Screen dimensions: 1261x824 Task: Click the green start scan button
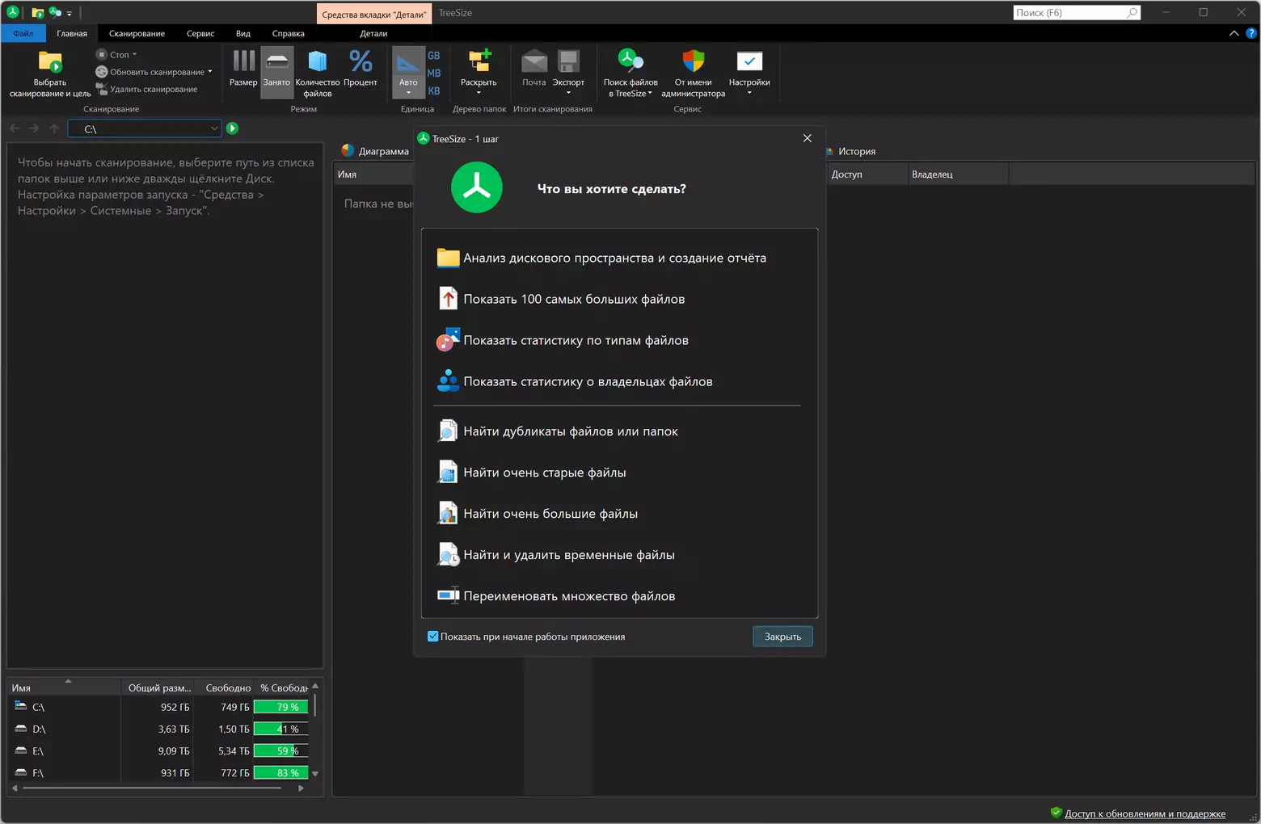click(x=232, y=128)
